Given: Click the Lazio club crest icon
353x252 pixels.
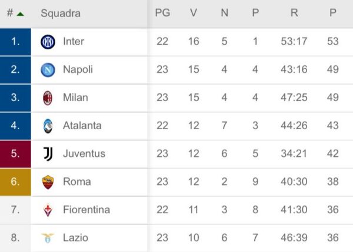Looking at the screenshot, I should tap(48, 238).
